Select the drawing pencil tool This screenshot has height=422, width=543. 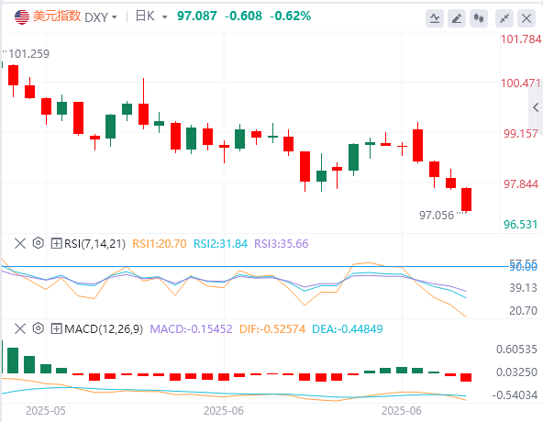457,18
